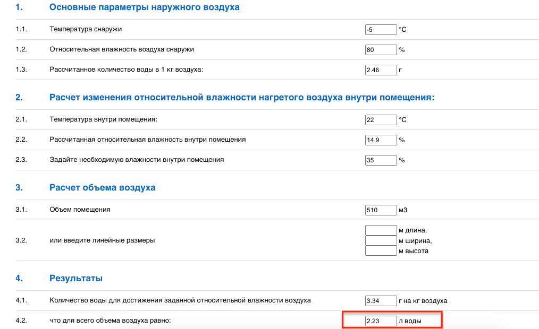
Task: Click the heading 'Основные параметры наружного воздуха'
Action: (x=144, y=7)
